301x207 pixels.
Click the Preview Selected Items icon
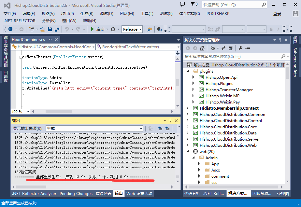[x=248, y=48]
